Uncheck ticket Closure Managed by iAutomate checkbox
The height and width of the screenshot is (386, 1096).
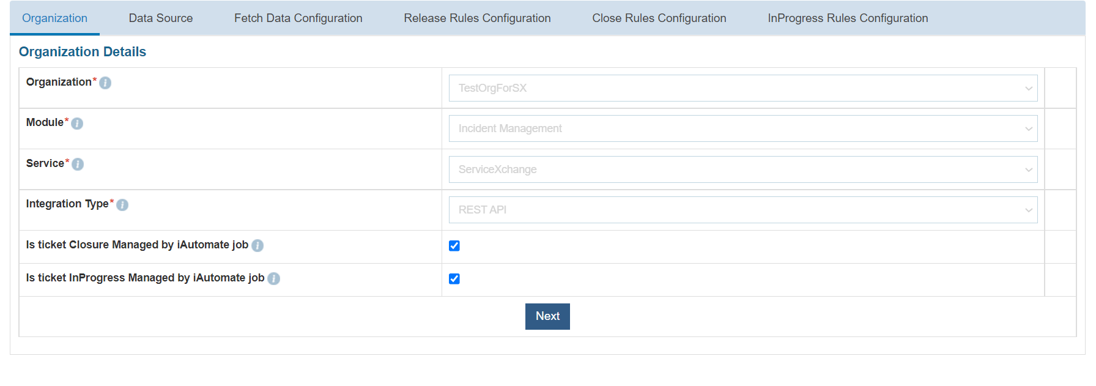pyautogui.click(x=454, y=246)
